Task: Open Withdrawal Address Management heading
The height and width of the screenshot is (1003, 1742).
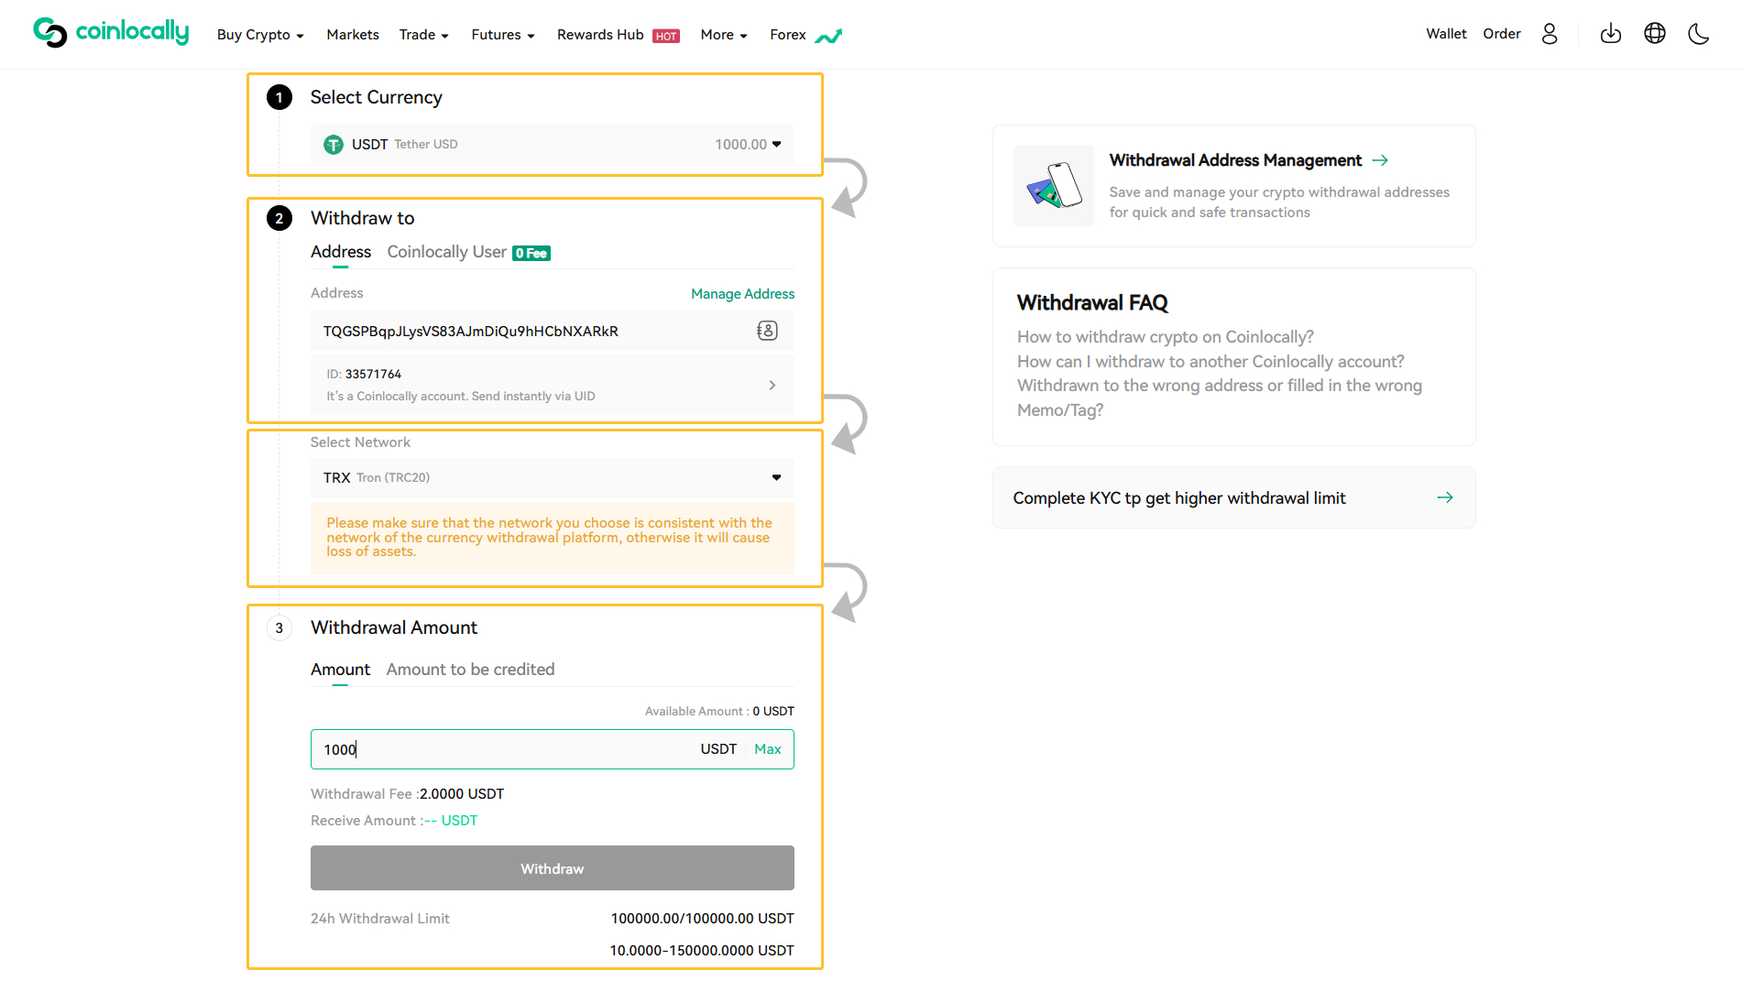Action: (x=1235, y=160)
